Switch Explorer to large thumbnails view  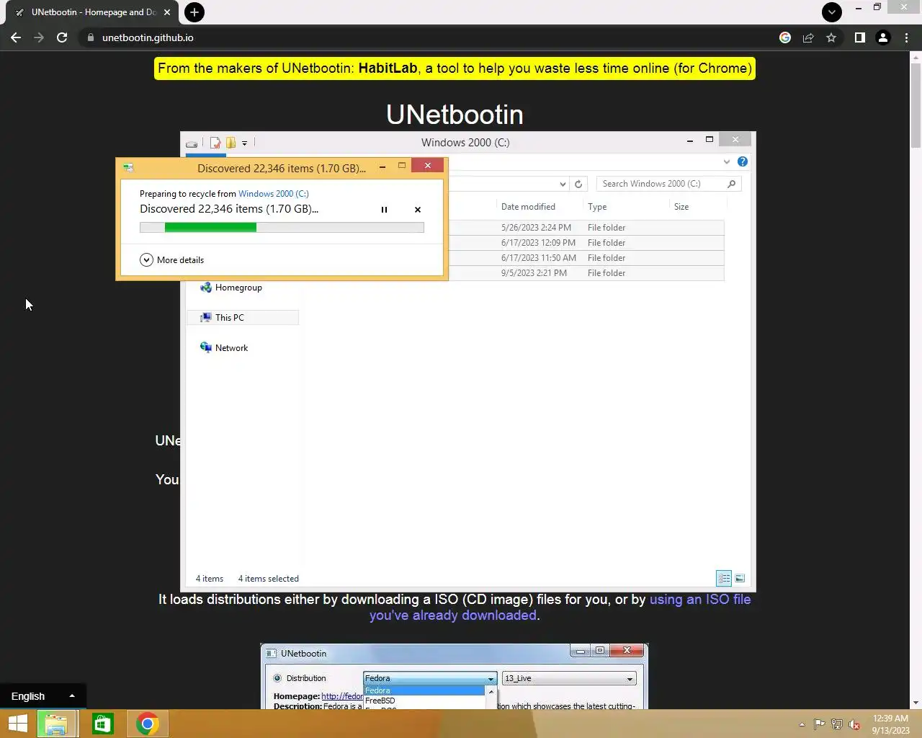pos(740,579)
